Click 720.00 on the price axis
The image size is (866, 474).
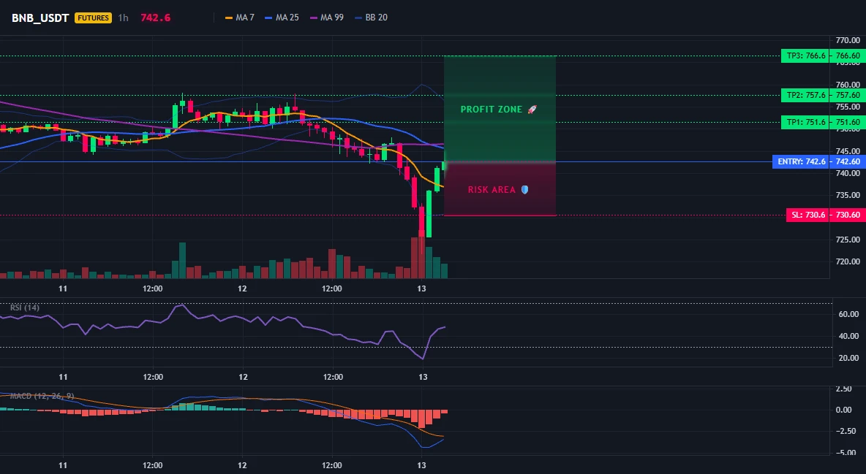pos(848,261)
